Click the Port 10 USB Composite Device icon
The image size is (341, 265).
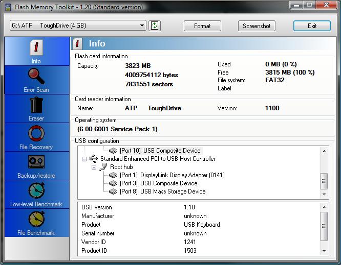click(x=113, y=151)
